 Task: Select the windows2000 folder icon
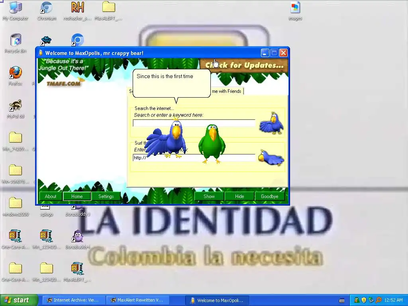(16, 207)
